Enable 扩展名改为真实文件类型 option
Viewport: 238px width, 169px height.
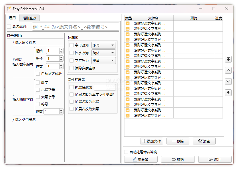pos(71,95)
